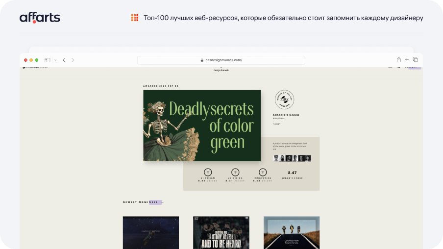The width and height of the screenshot is (443, 249).
Task: Click the padlock icon in the address bar
Action: 202,60
